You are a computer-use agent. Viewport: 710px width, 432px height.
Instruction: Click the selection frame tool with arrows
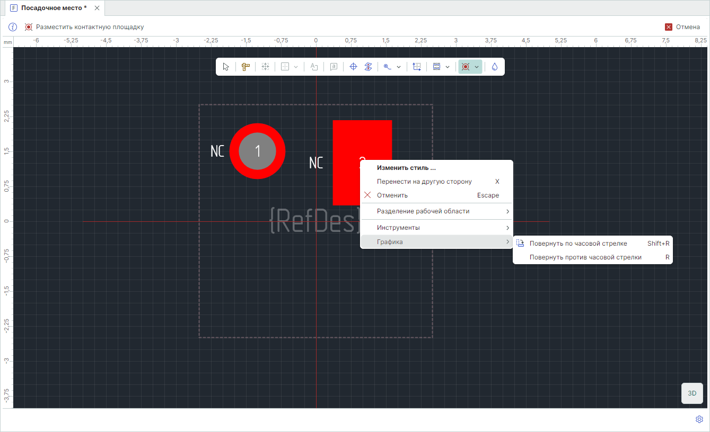coord(417,67)
